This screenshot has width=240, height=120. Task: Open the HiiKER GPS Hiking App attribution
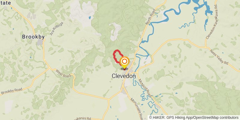point(170,117)
